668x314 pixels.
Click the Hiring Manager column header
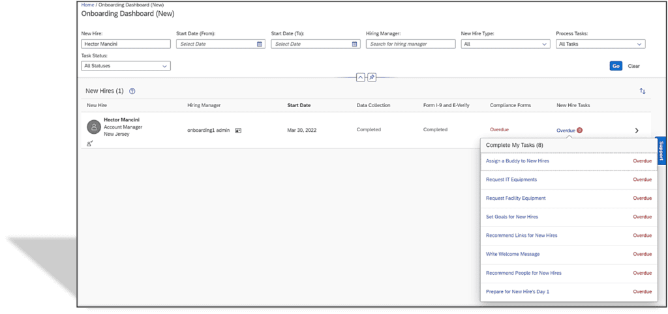coord(204,105)
